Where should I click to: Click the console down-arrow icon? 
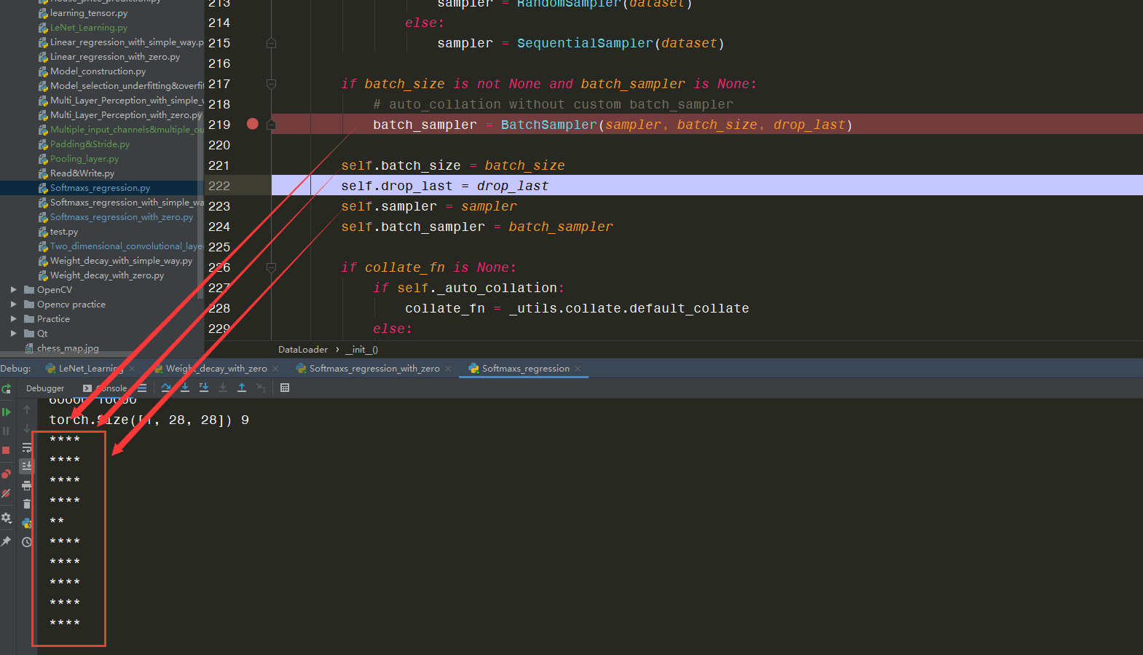pyautogui.click(x=27, y=428)
